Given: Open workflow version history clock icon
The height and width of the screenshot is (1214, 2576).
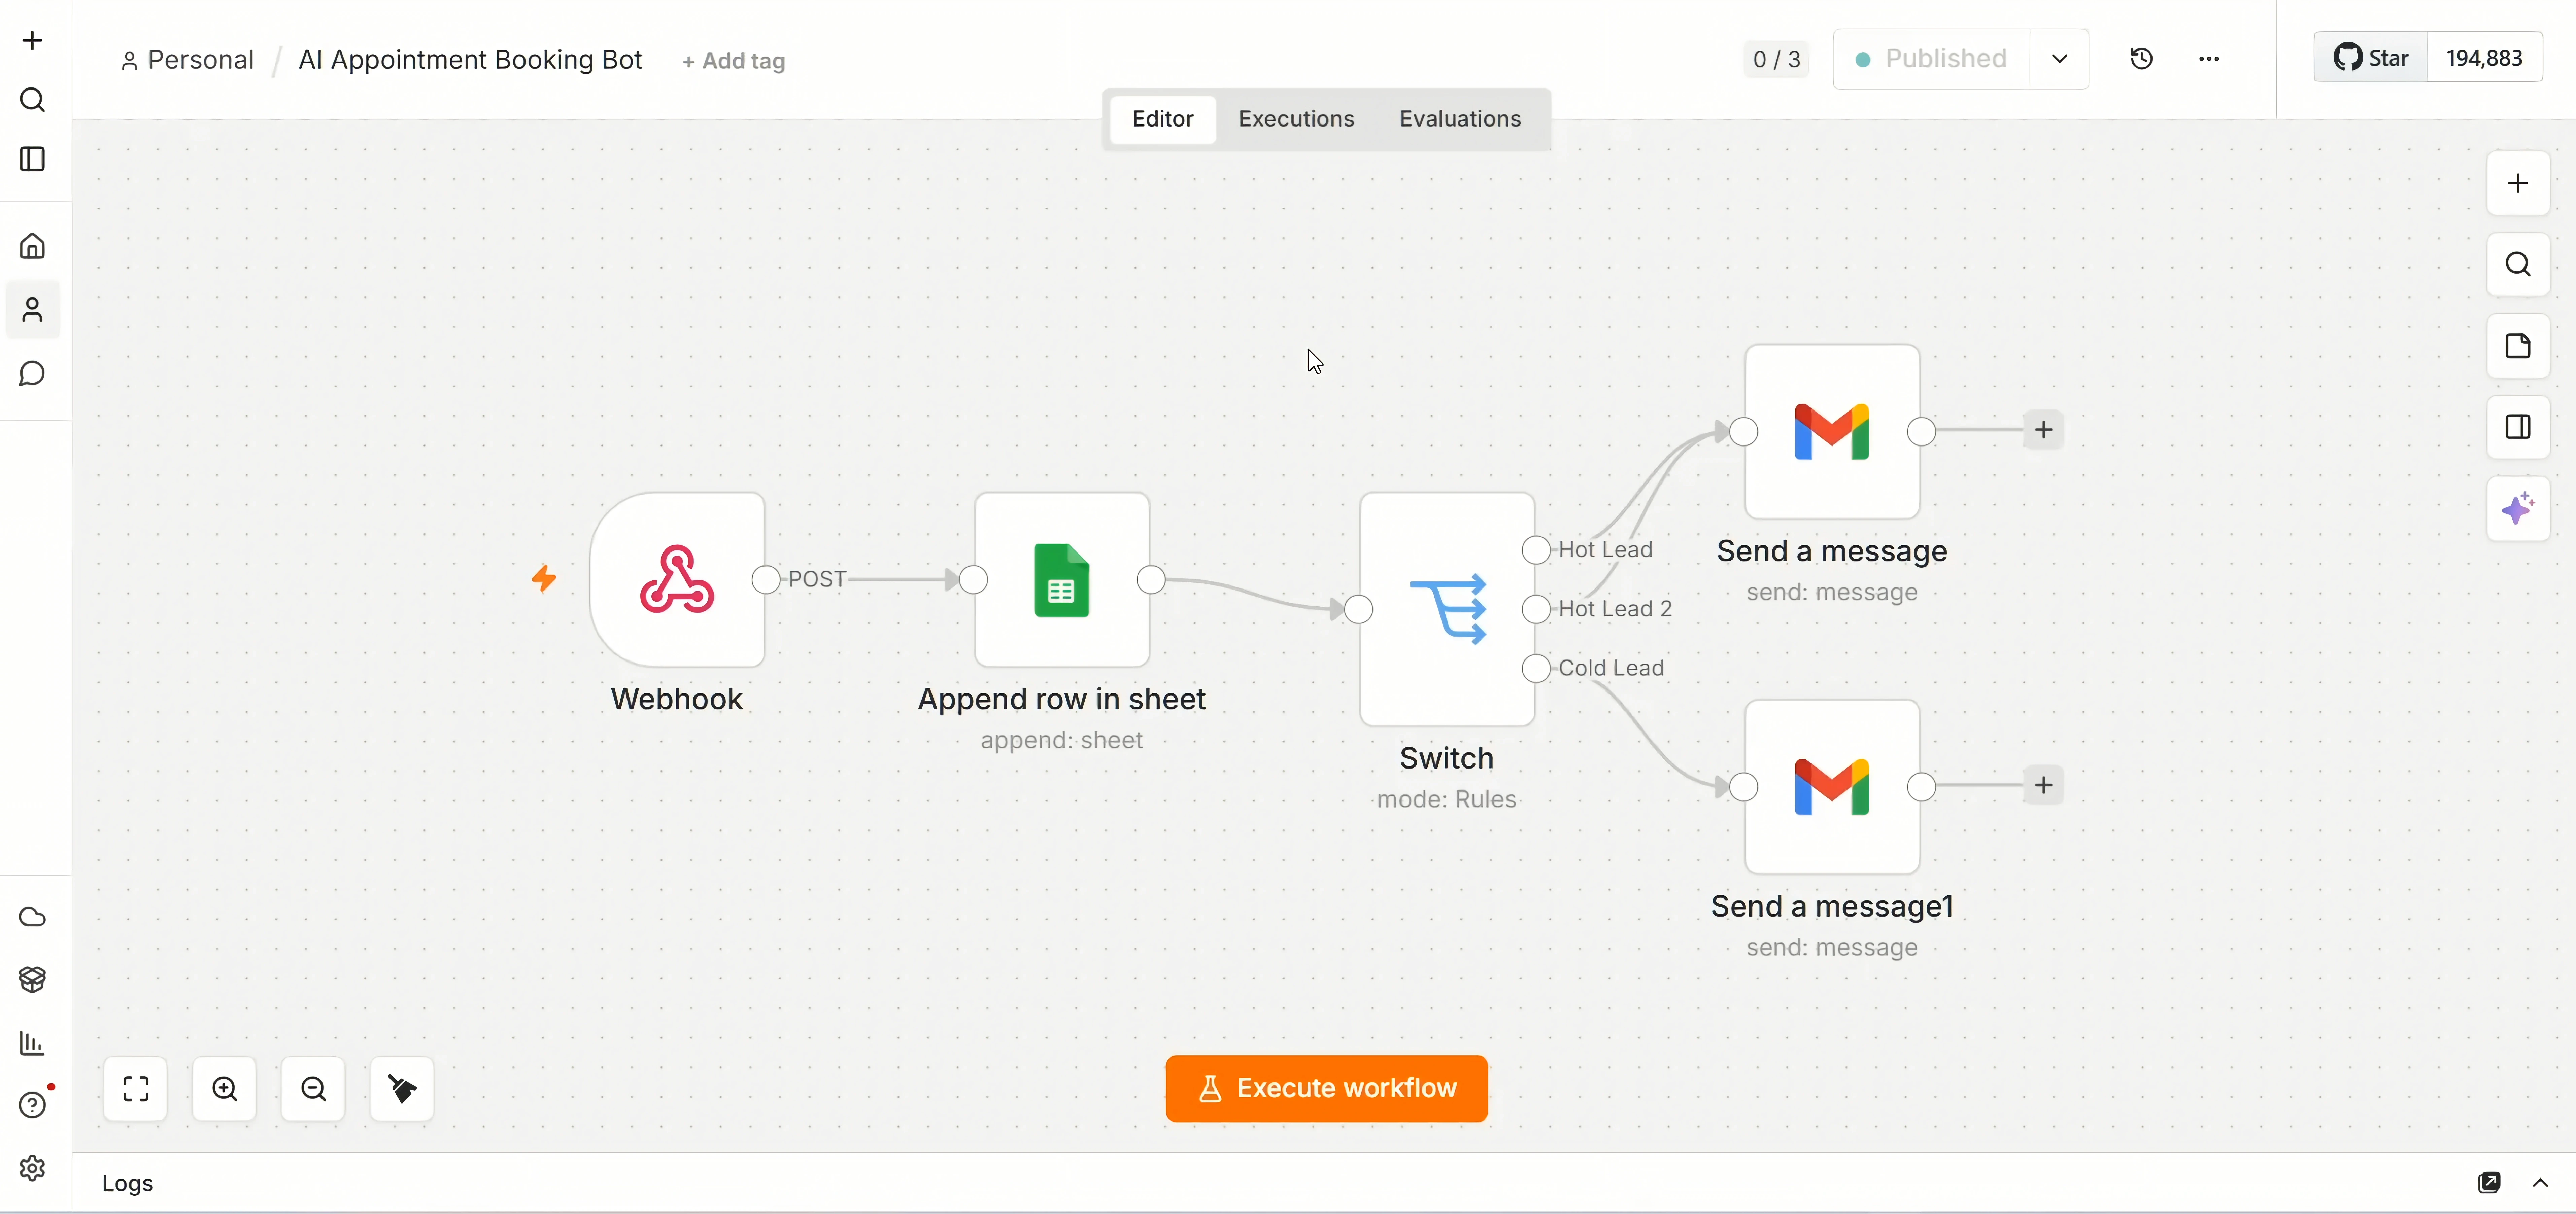Looking at the screenshot, I should [2141, 59].
